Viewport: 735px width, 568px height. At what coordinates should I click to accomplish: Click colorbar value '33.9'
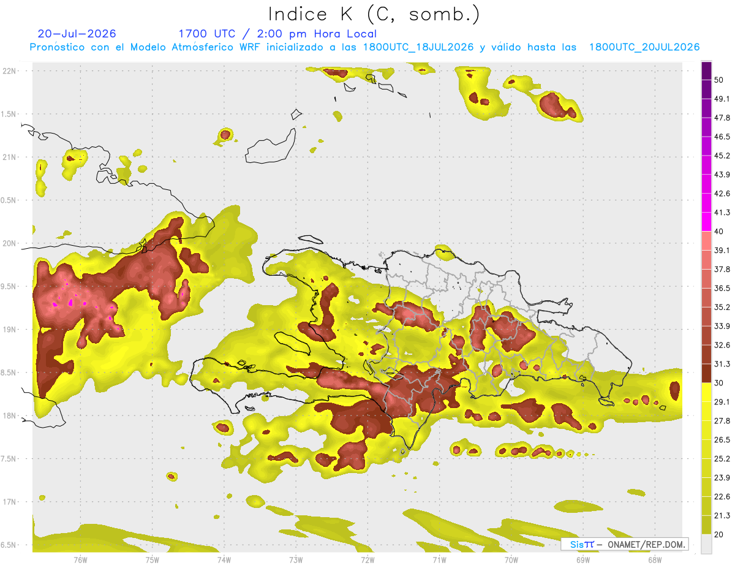pos(722,326)
